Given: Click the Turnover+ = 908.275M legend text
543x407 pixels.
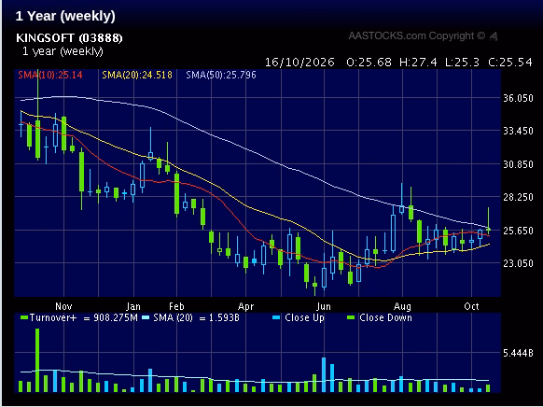Looking at the screenshot, I should pyautogui.click(x=84, y=317).
